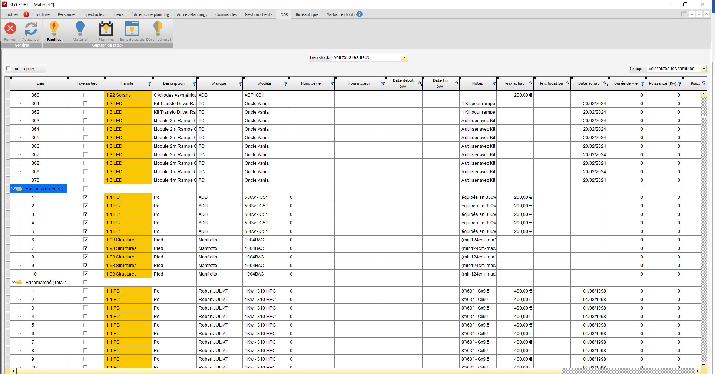The image size is (715, 374).
Task: Click the Famille column filter funnel
Action: pos(150,84)
